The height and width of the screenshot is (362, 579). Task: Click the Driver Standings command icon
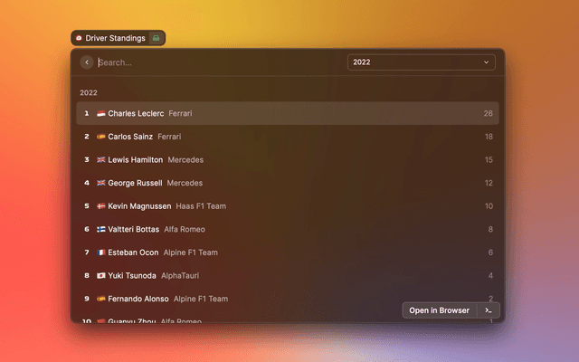pos(80,39)
